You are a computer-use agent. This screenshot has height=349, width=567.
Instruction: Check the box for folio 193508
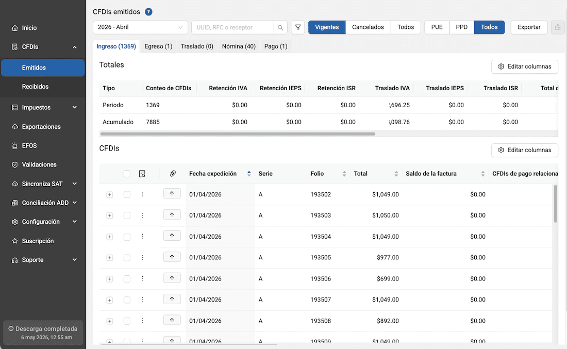point(127,321)
